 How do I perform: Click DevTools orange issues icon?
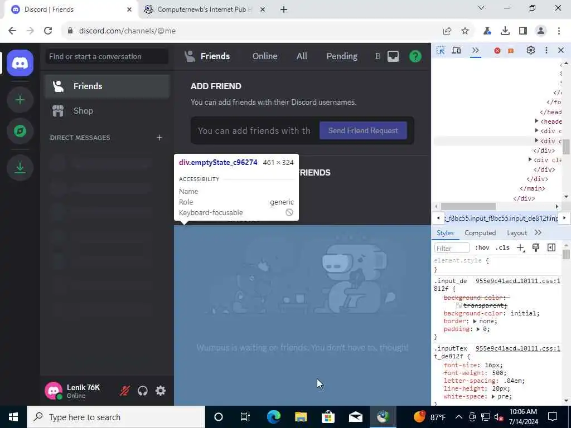coord(511,51)
